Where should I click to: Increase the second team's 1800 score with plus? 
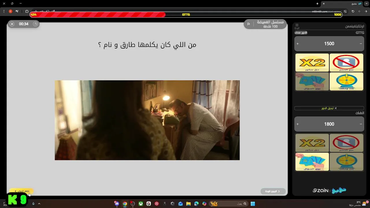point(297,124)
